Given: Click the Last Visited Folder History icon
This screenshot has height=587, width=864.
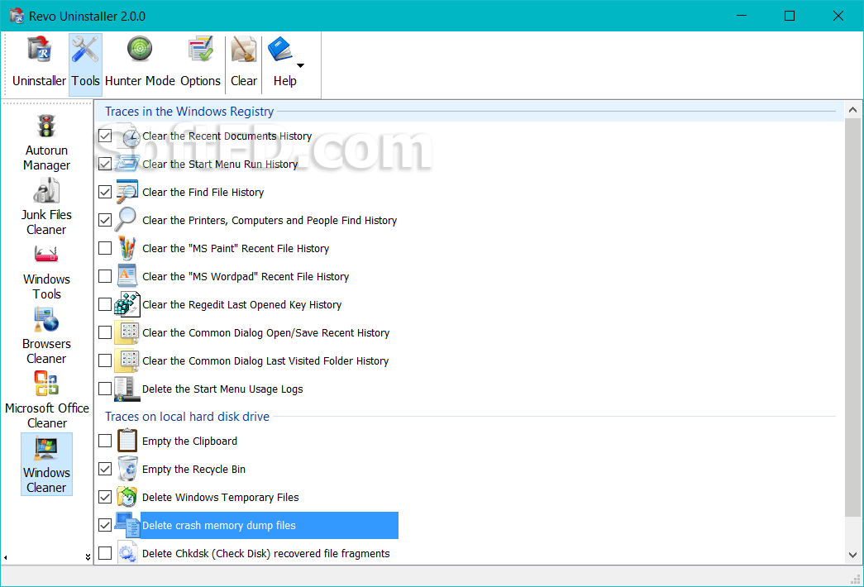Looking at the screenshot, I should (x=127, y=360).
